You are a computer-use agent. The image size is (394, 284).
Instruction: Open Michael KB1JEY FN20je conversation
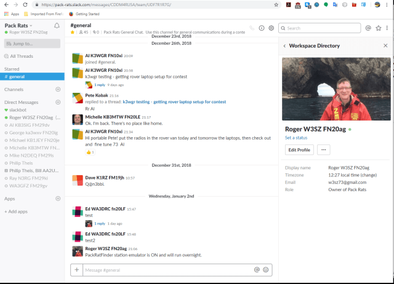click(32, 140)
